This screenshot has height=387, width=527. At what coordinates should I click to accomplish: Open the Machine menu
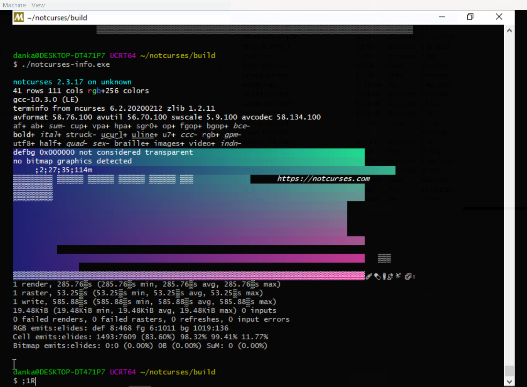coord(14,5)
